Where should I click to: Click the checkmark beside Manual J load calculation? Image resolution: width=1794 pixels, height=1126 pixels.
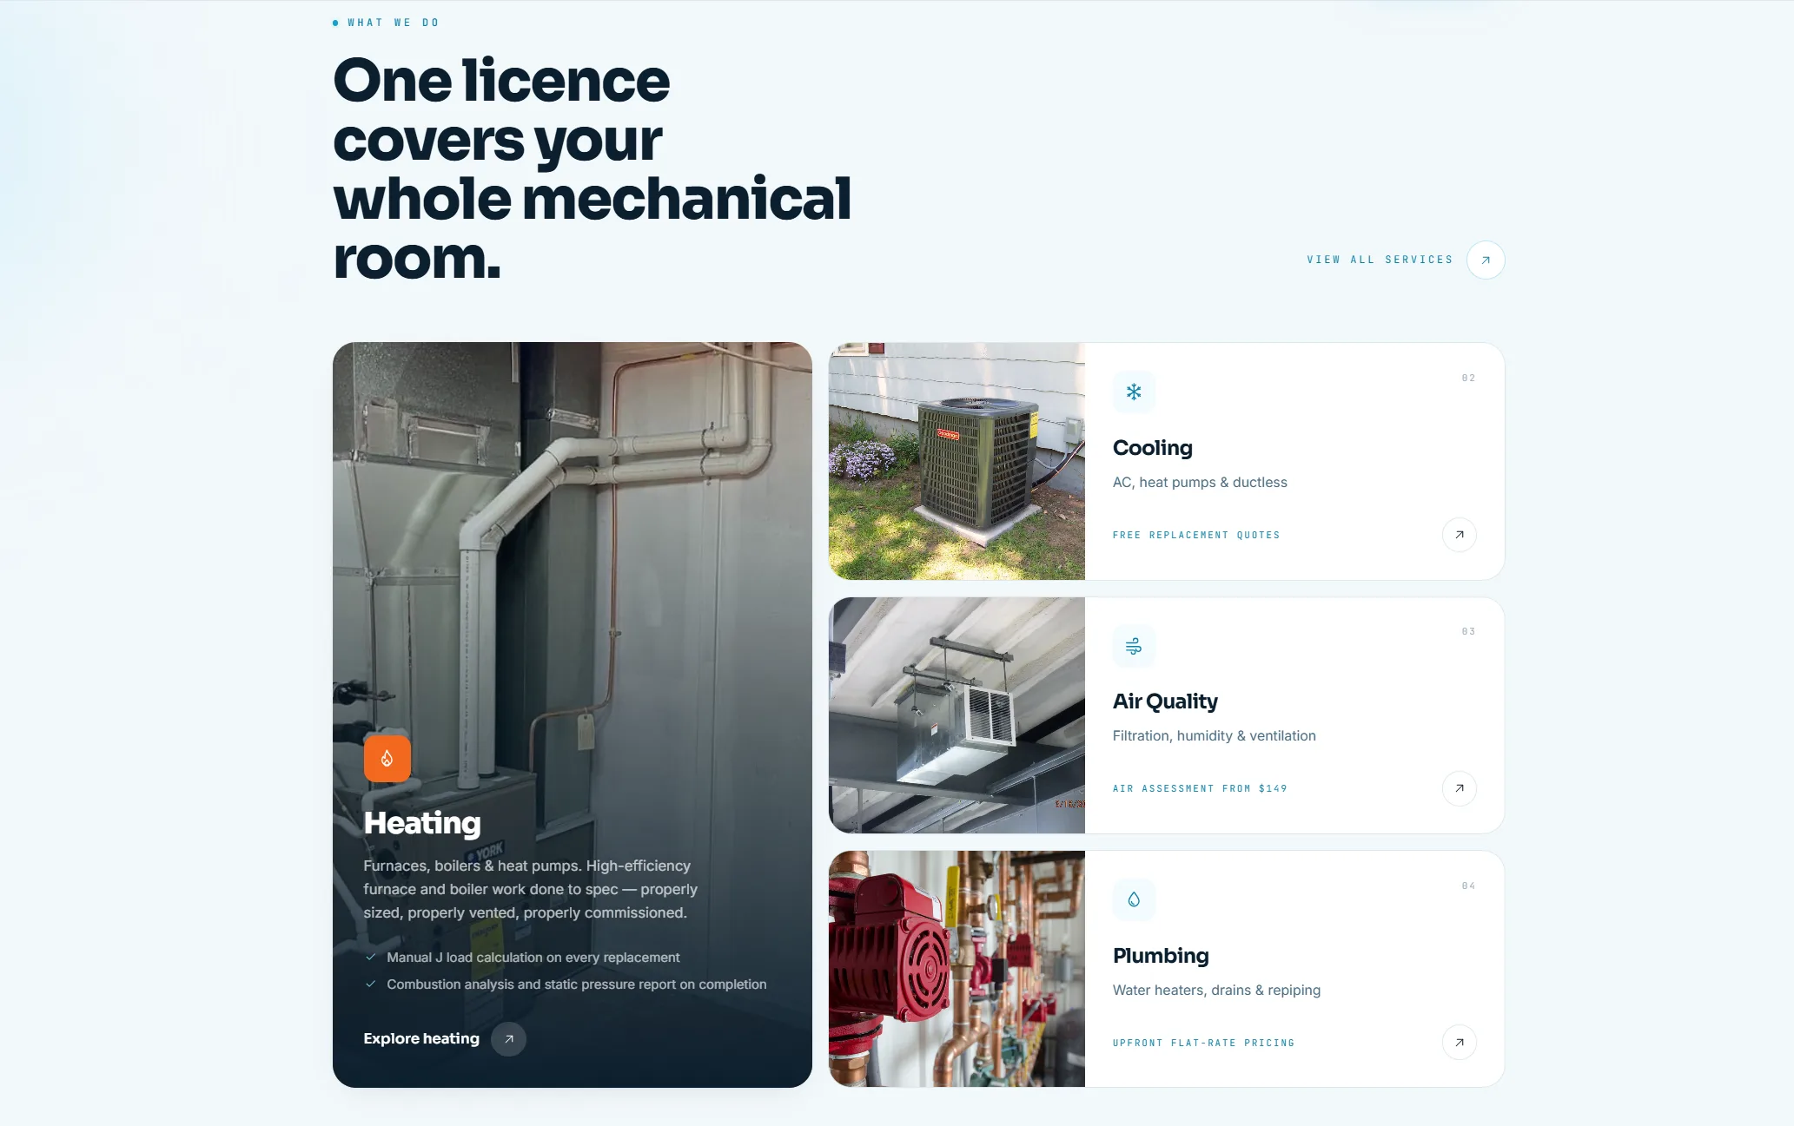[x=371, y=958]
